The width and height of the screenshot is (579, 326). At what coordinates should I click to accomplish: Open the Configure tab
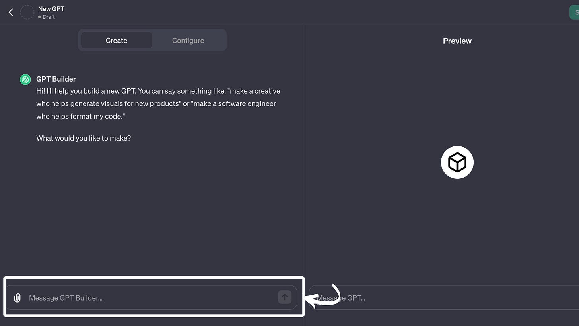tap(188, 40)
